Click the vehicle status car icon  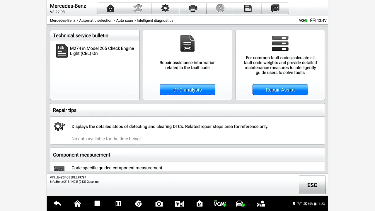pos(240,204)
